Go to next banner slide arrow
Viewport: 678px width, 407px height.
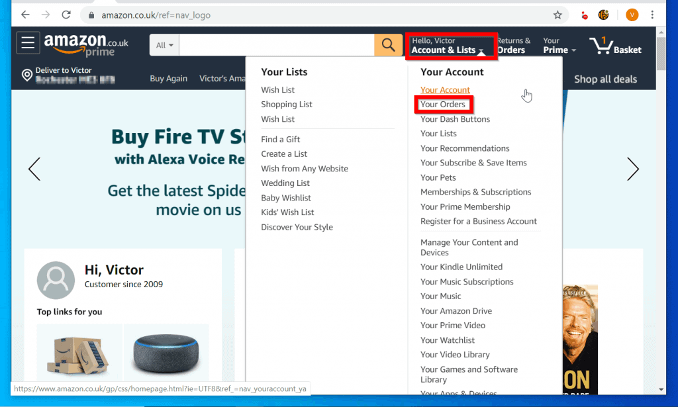(x=632, y=169)
